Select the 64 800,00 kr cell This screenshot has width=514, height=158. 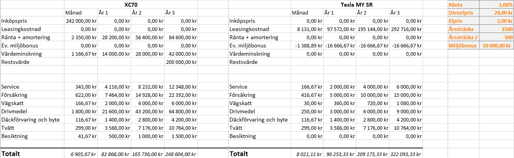pyautogui.click(x=181, y=111)
